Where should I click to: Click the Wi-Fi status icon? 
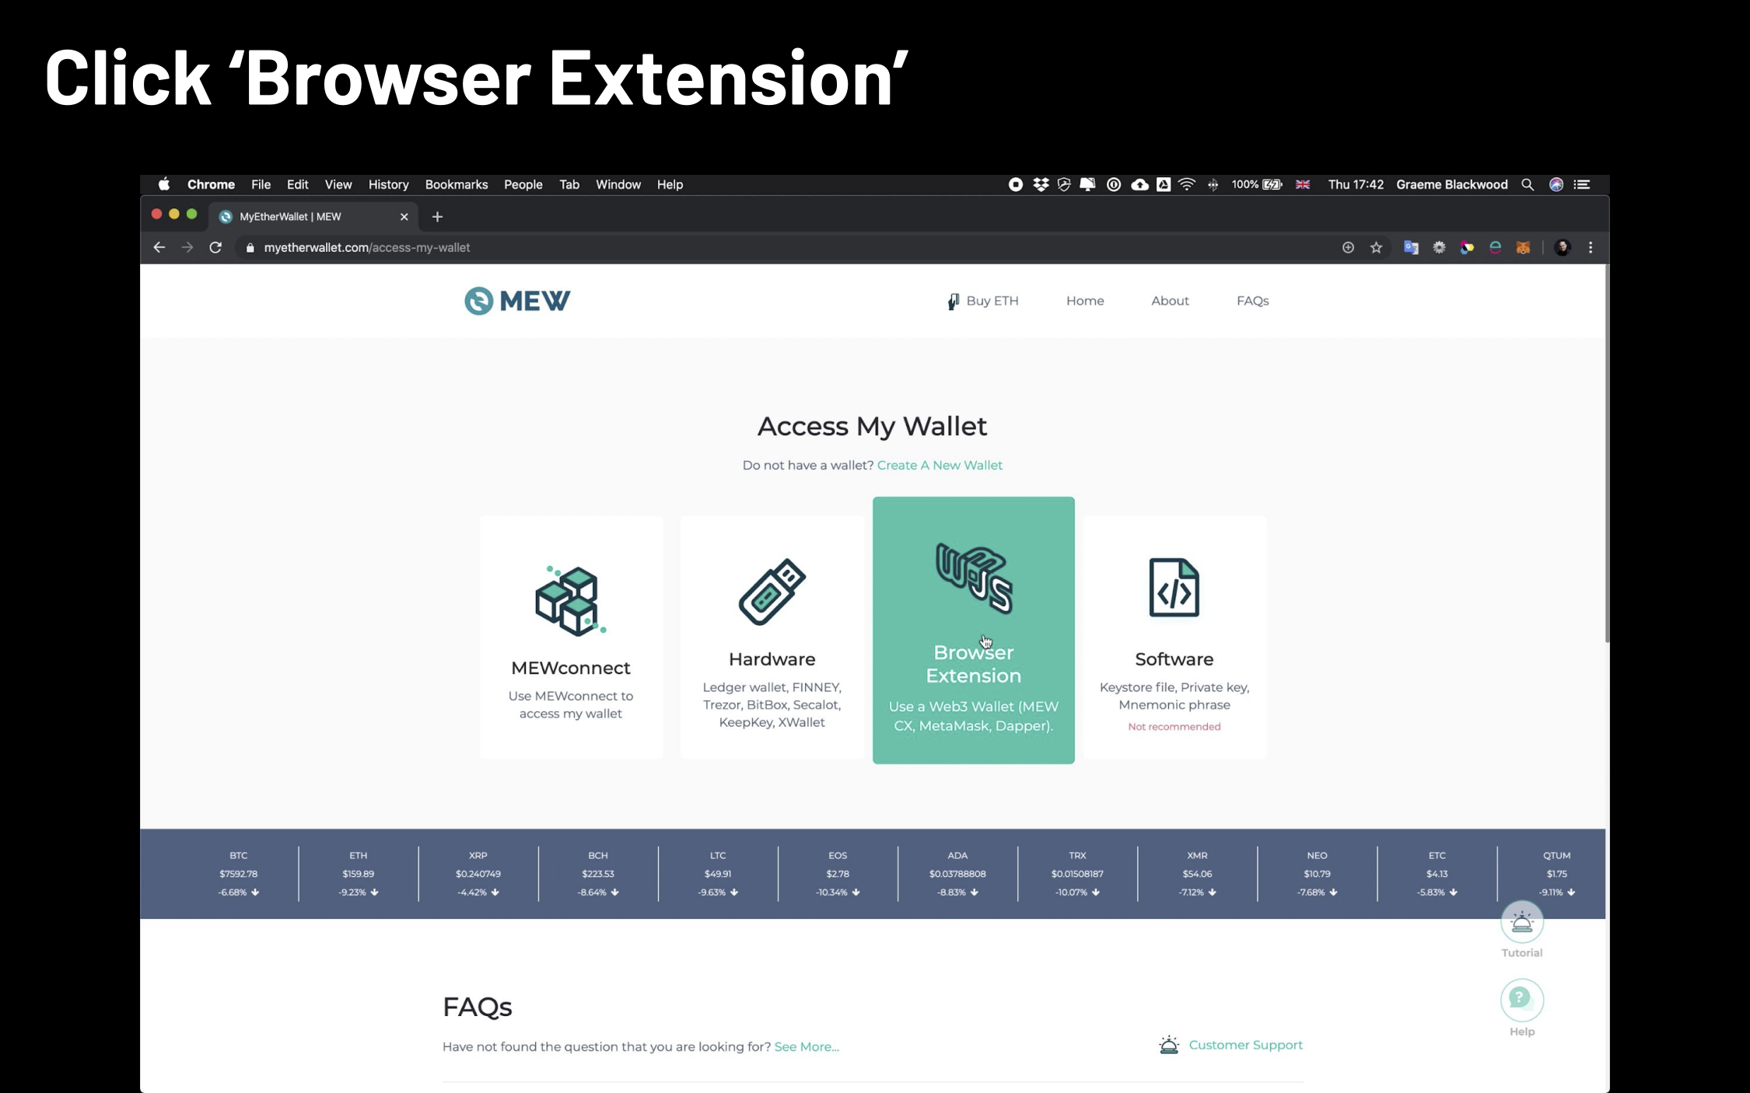click(x=1187, y=184)
